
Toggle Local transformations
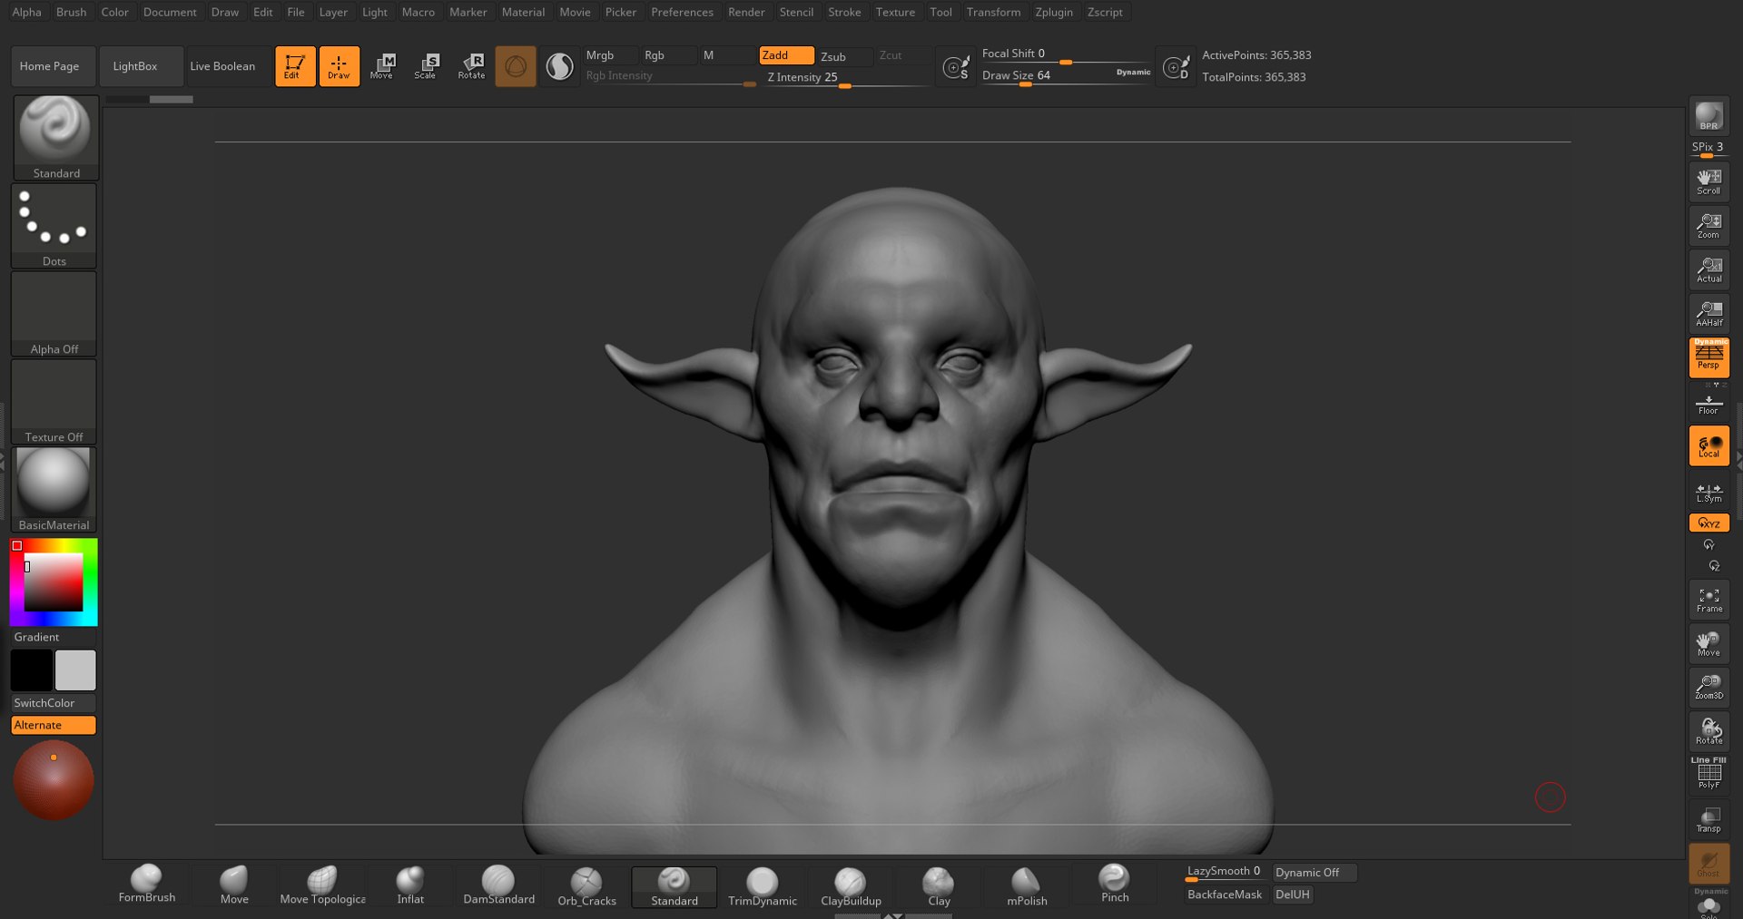coord(1709,445)
